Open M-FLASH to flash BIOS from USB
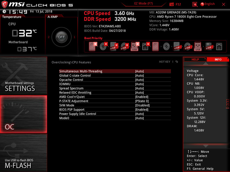 tap(23, 153)
